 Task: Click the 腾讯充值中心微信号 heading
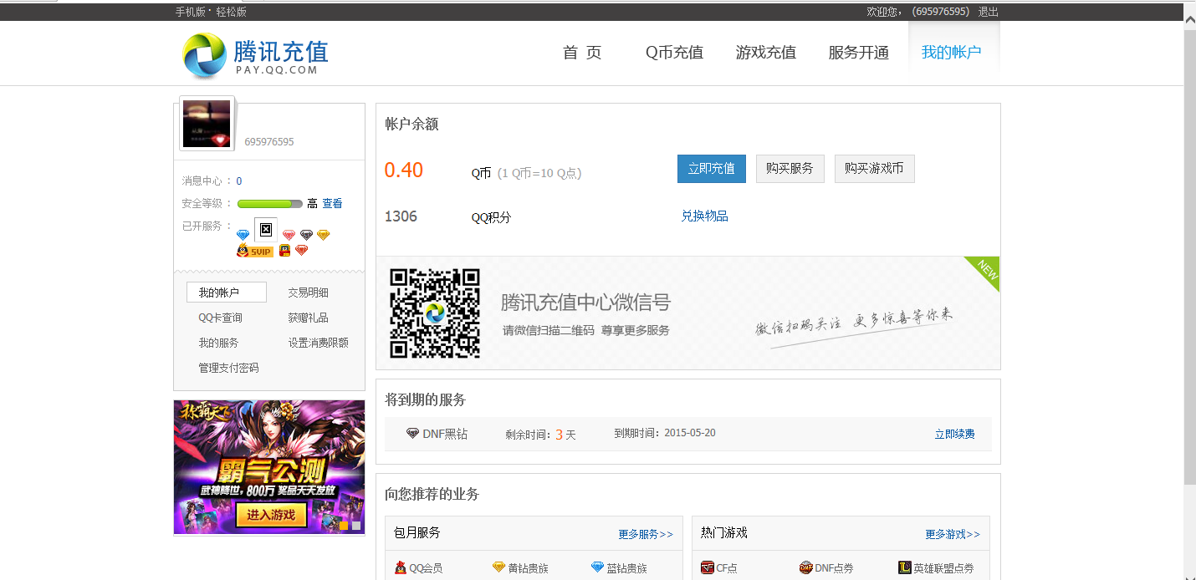click(585, 303)
